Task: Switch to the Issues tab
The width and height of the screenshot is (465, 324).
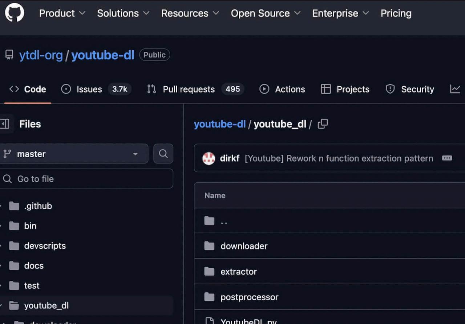Action: tap(96, 89)
